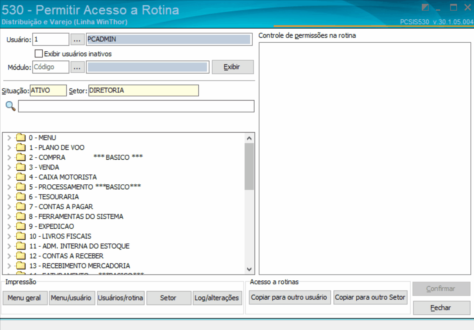Open module lookup ellipsis button beside Módulo
The image size is (474, 330).
coord(77,67)
